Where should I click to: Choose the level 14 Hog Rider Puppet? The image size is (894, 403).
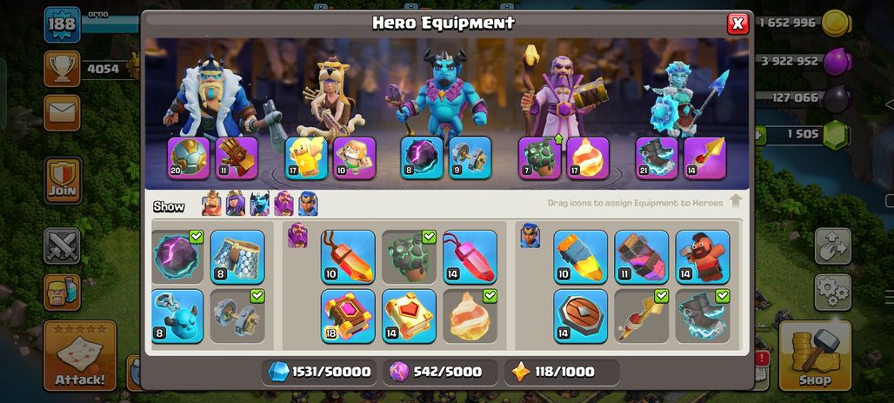(x=703, y=257)
